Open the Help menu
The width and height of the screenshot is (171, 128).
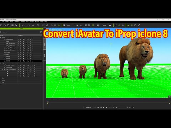pos(46,22)
